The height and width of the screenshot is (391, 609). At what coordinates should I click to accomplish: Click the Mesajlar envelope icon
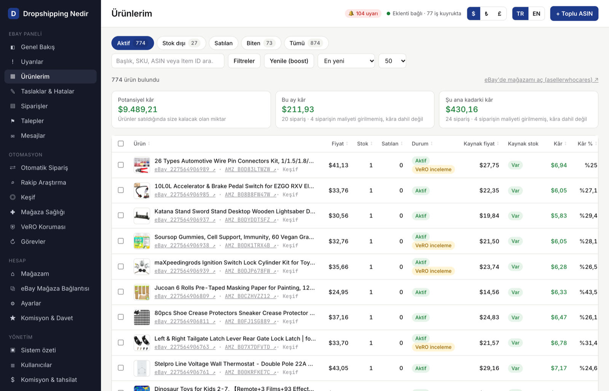13,136
